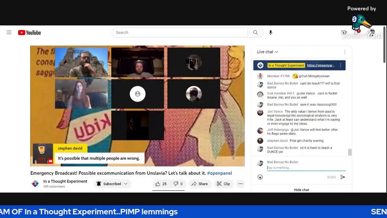Open the streamyard link in pinned message
Screen dimensions: 387x218
[x=320, y=65]
